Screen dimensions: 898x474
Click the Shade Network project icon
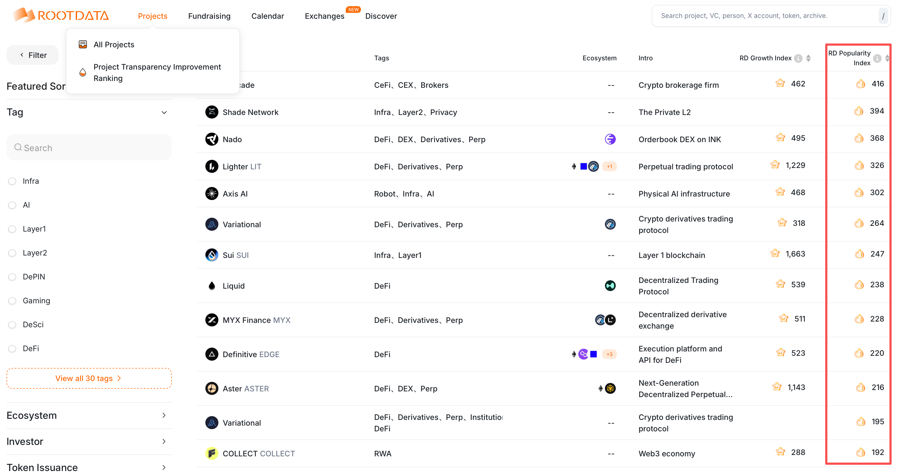[x=212, y=112]
